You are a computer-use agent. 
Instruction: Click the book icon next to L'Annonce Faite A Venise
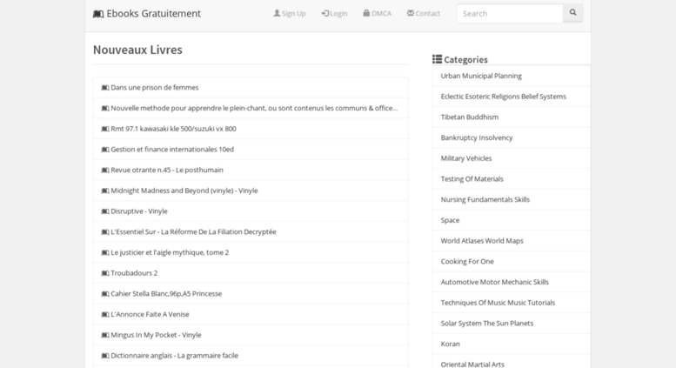click(x=105, y=315)
